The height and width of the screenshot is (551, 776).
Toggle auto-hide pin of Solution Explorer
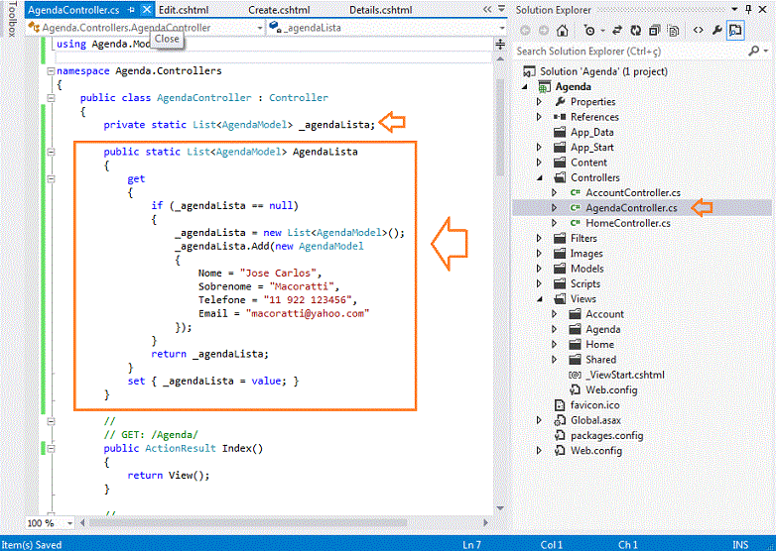(x=748, y=9)
